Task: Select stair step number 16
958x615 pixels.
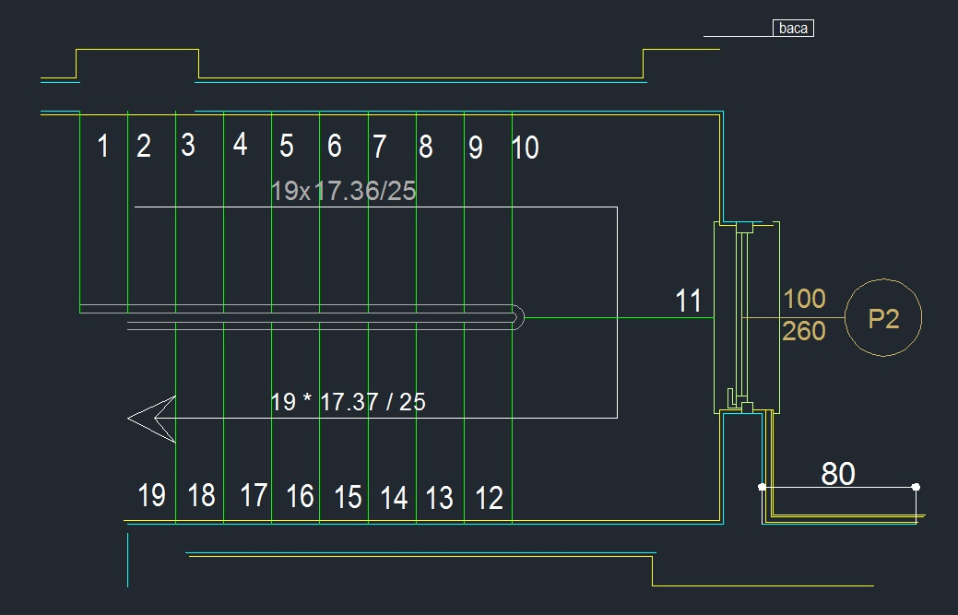Action: 300,497
